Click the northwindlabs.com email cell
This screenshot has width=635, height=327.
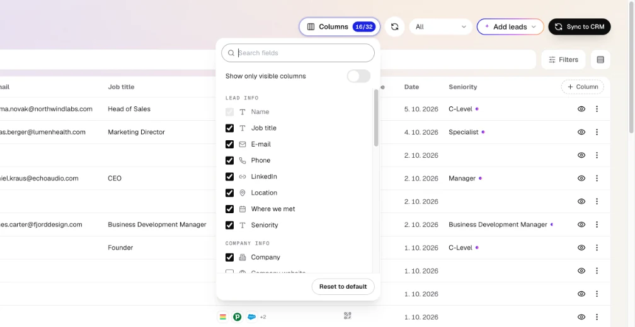[46, 109]
